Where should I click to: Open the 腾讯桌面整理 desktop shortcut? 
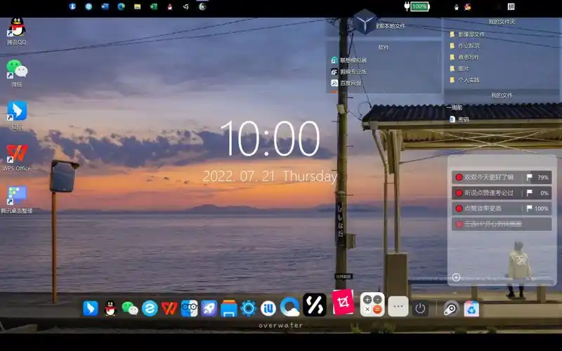click(x=16, y=196)
